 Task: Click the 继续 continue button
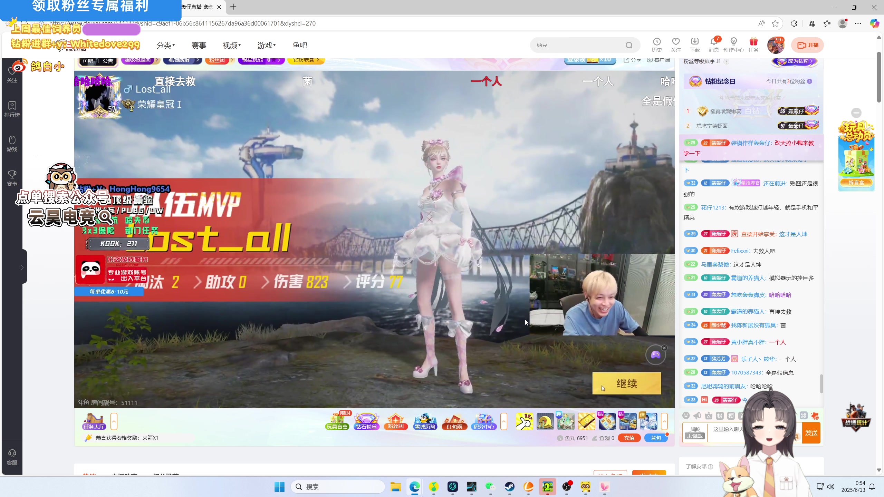click(627, 383)
